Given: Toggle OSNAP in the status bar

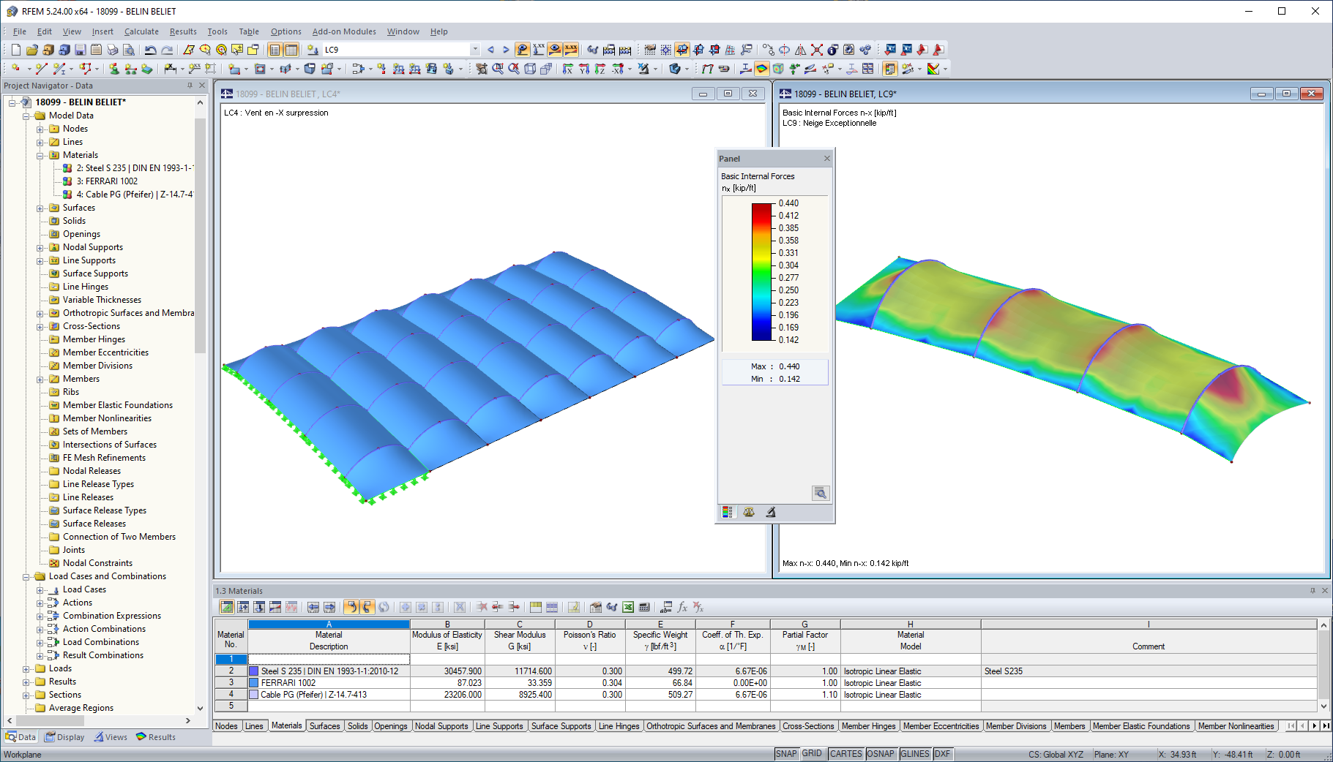Looking at the screenshot, I should click(x=881, y=753).
